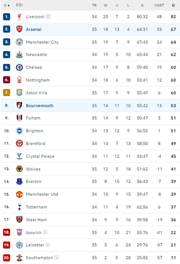The width and height of the screenshot is (180, 264).
Task: Open the Manchester Utd team link
Action: point(42,194)
